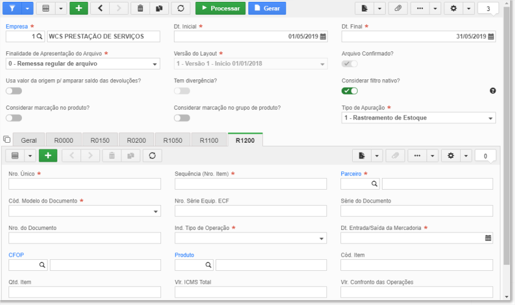Screen dimensions: 515x305
Task: Click the Nro. Único input field
Action: pos(85,184)
